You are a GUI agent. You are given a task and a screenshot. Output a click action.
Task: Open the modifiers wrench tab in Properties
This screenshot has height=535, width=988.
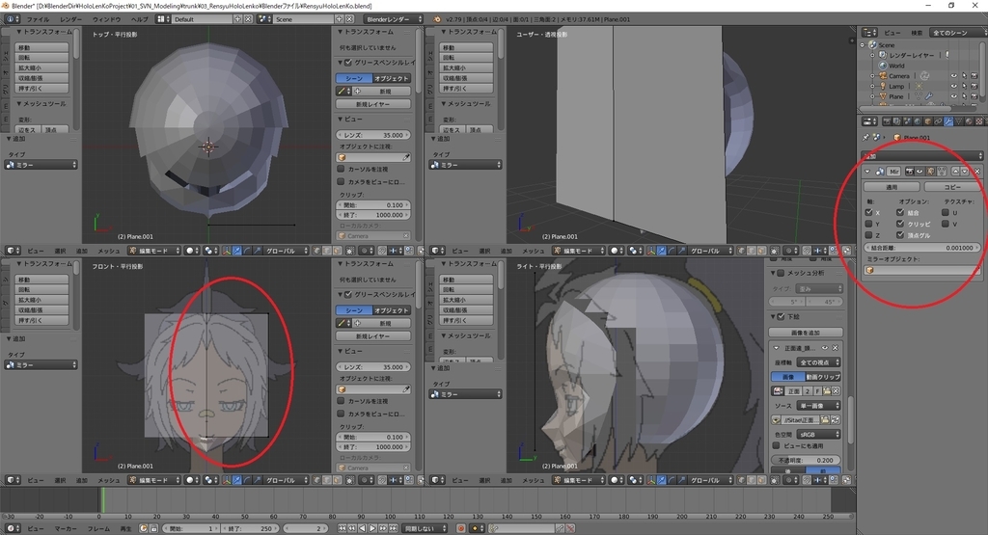click(x=948, y=121)
